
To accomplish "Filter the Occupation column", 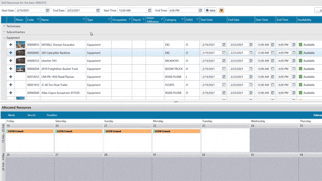I will pyautogui.click(x=130, y=19).
